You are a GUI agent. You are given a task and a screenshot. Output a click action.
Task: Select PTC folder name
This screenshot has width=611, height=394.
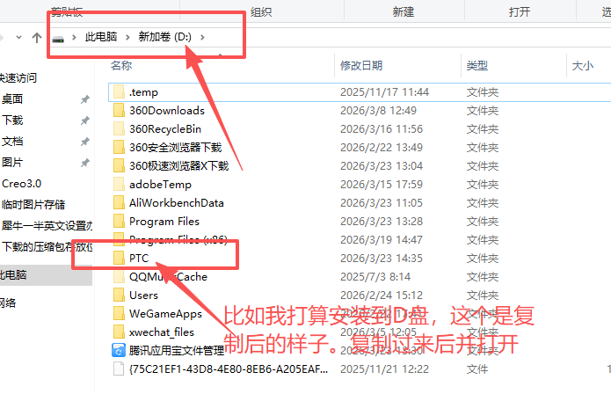(x=139, y=258)
